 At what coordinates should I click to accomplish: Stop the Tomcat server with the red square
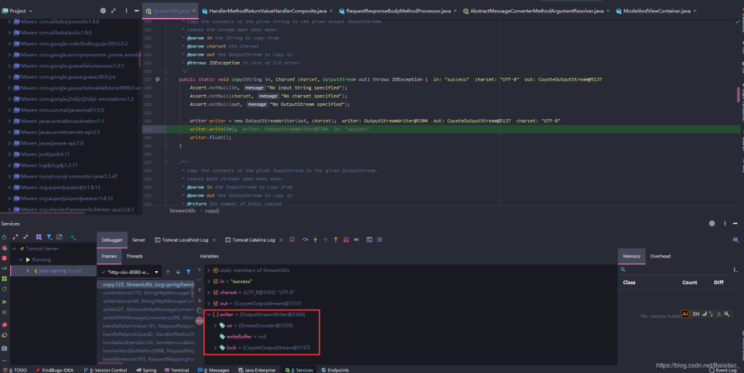pos(4,258)
